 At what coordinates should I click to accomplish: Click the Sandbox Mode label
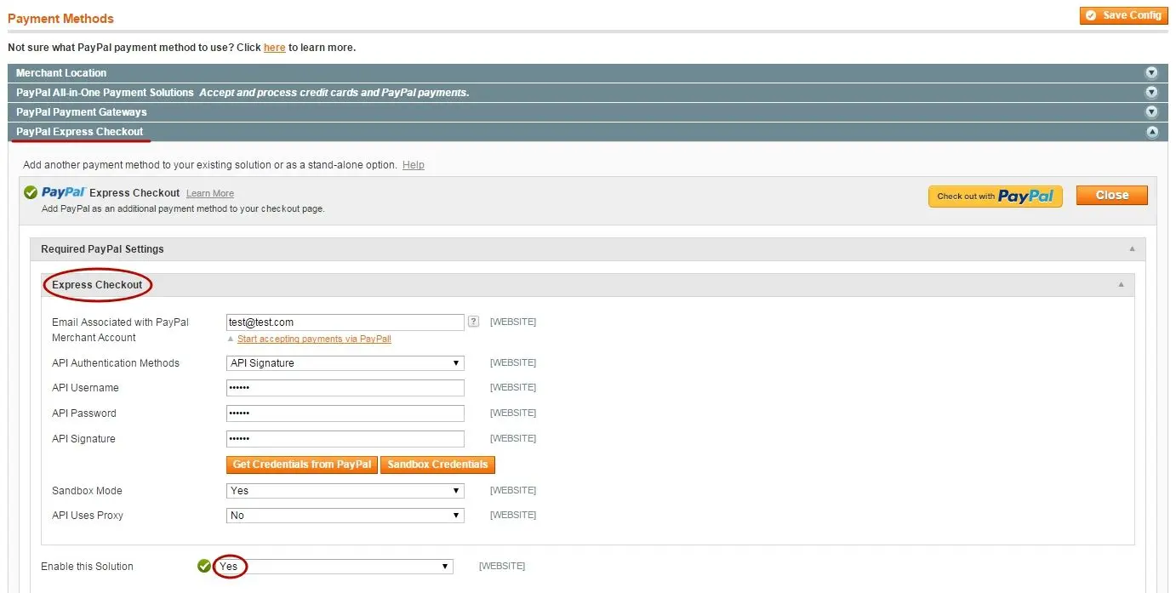[x=87, y=491]
